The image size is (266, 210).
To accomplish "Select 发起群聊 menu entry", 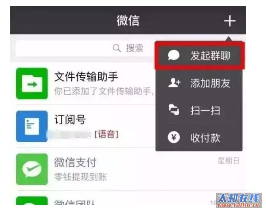I will 199,56.
